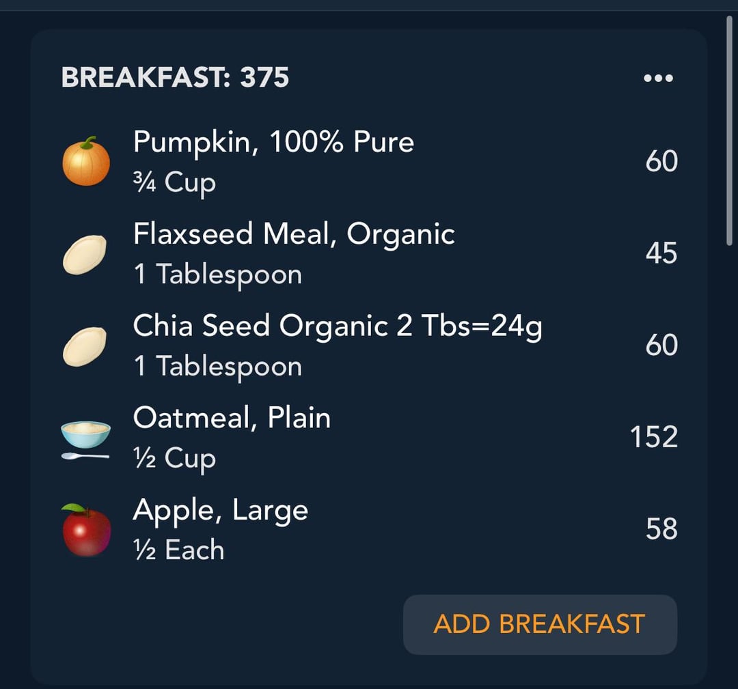This screenshot has width=738, height=689.
Task: Open the breakfast three-dot options menu
Action: (658, 78)
